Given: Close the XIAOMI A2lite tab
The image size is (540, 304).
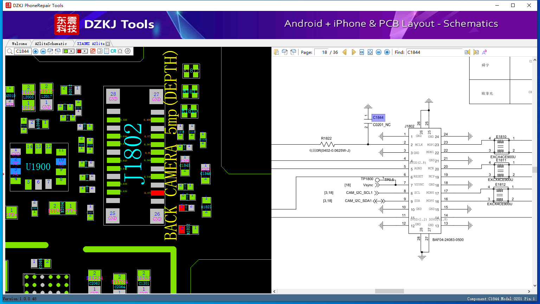Looking at the screenshot, I should tap(108, 44).
